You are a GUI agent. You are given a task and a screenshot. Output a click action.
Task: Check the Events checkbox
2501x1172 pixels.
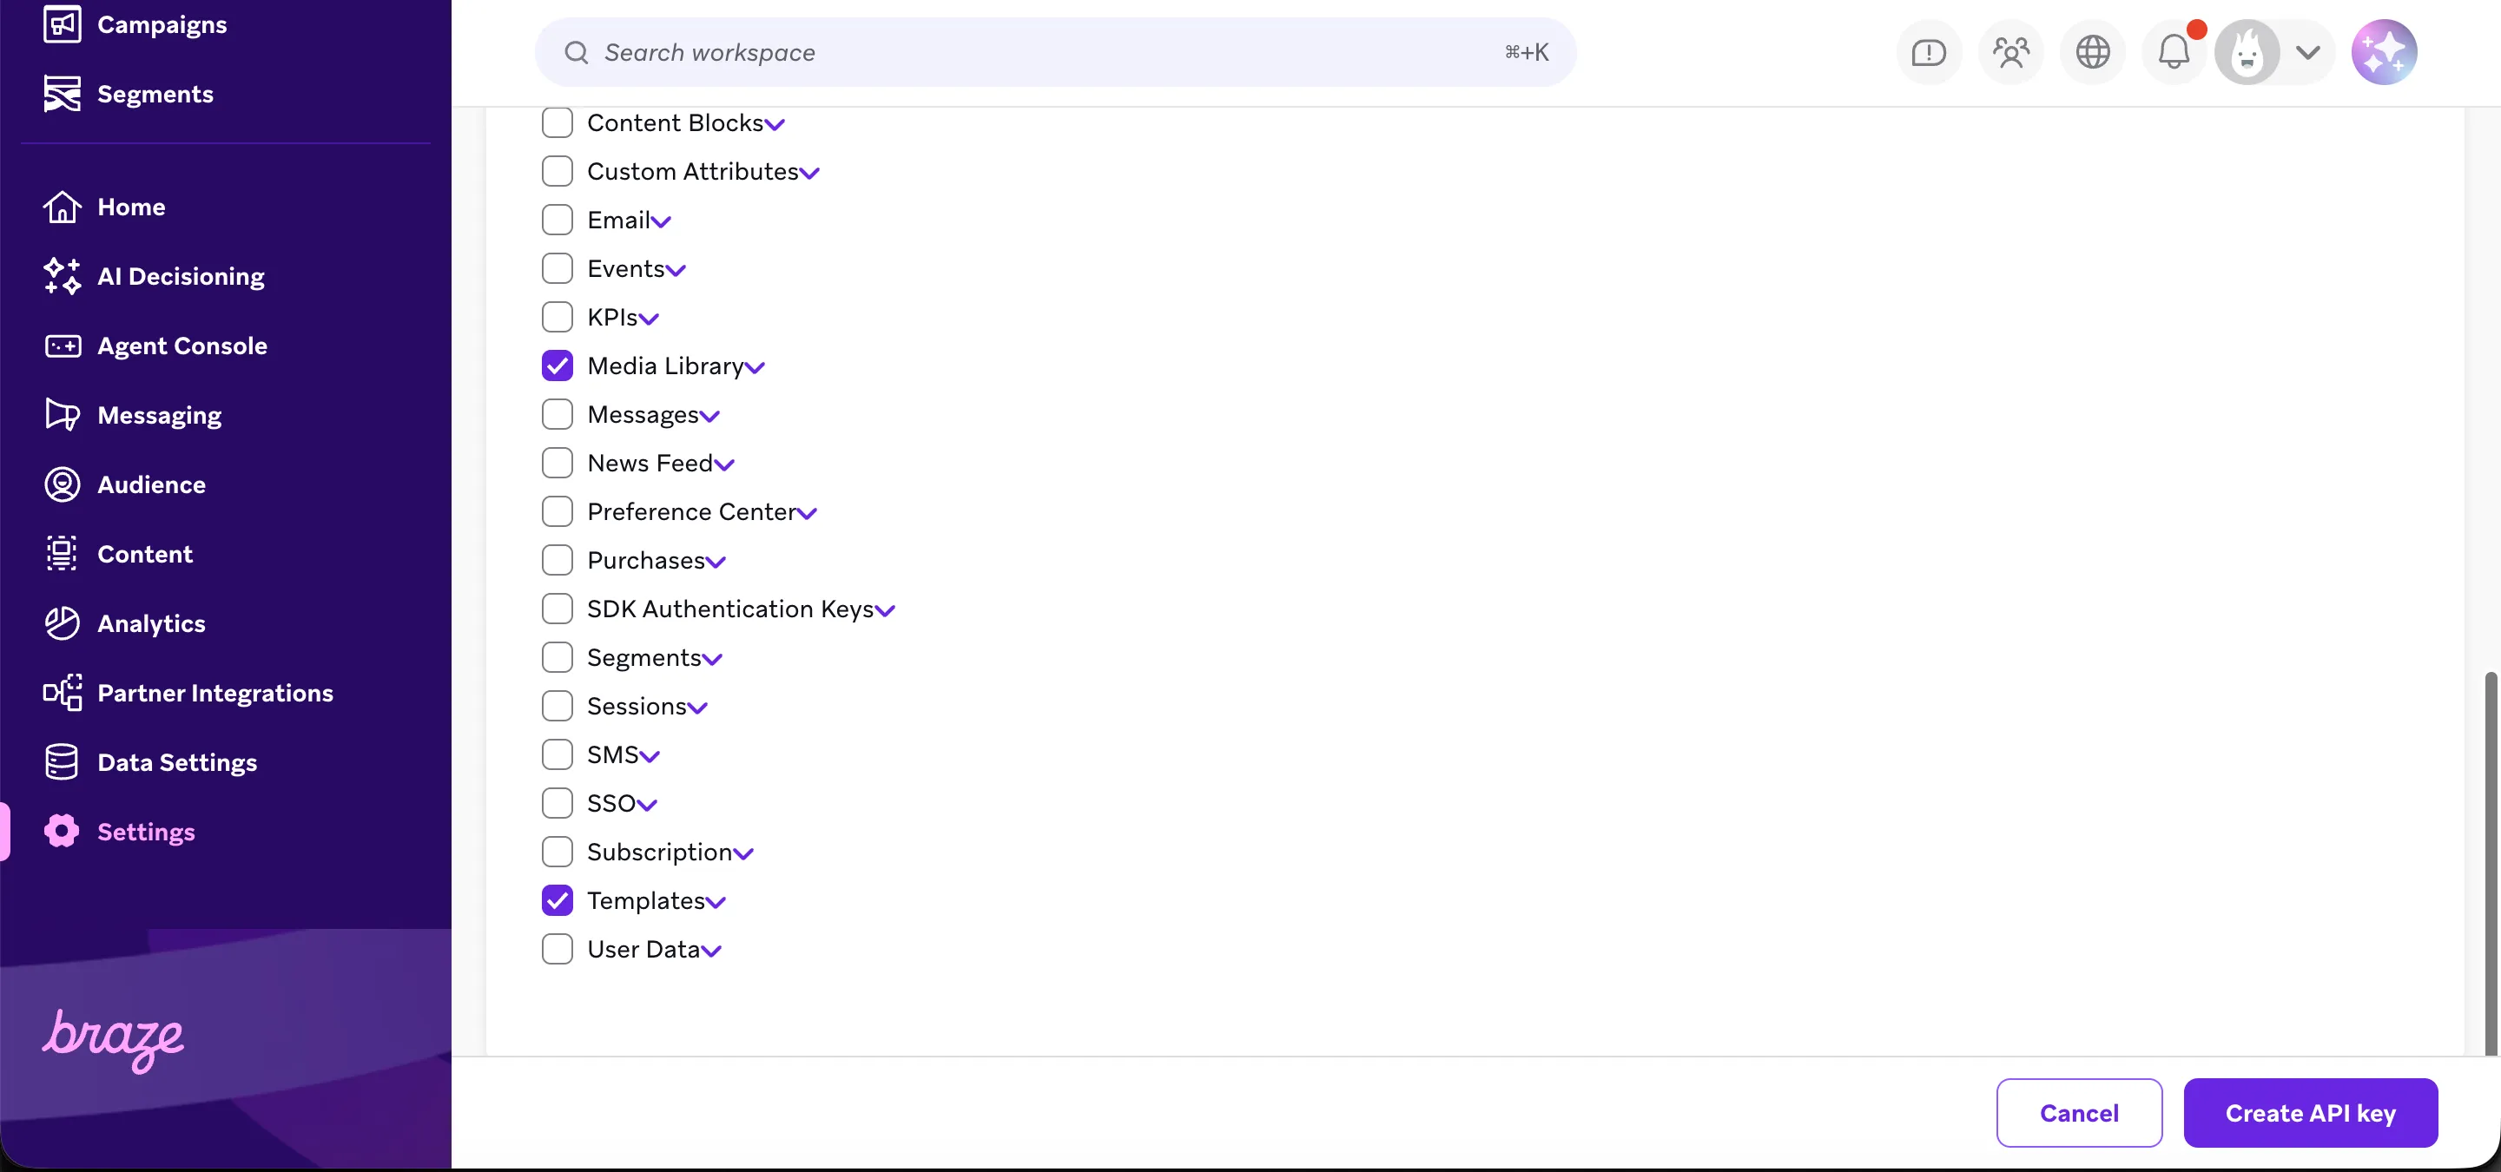(x=558, y=269)
